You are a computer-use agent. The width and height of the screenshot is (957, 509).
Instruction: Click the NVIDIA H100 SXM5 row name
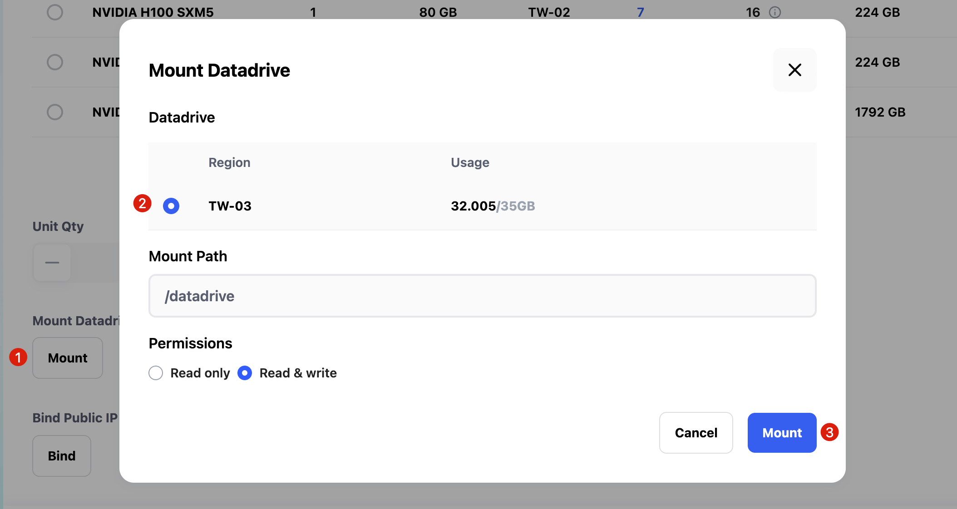pyautogui.click(x=153, y=12)
